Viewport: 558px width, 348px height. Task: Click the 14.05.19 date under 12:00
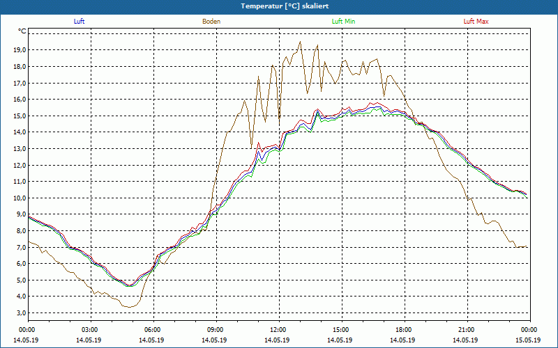click(277, 340)
